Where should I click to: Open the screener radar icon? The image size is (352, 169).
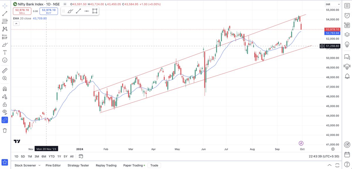click(347, 145)
